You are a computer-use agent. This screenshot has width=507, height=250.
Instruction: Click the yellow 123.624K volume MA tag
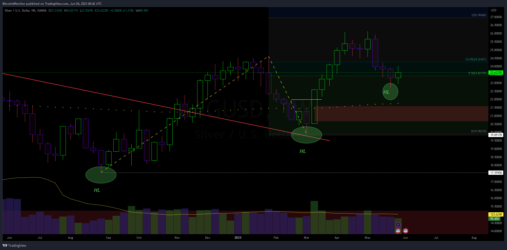tap(496, 215)
